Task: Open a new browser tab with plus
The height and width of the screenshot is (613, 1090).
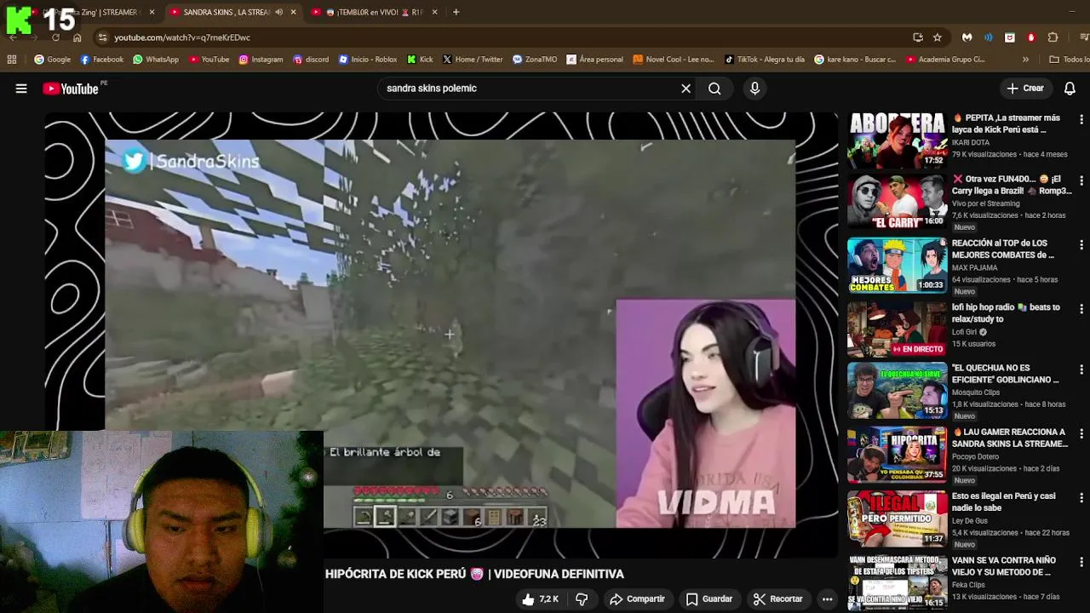Action: pyautogui.click(x=456, y=12)
